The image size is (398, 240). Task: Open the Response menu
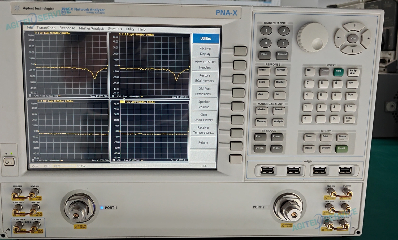[x=67, y=28]
